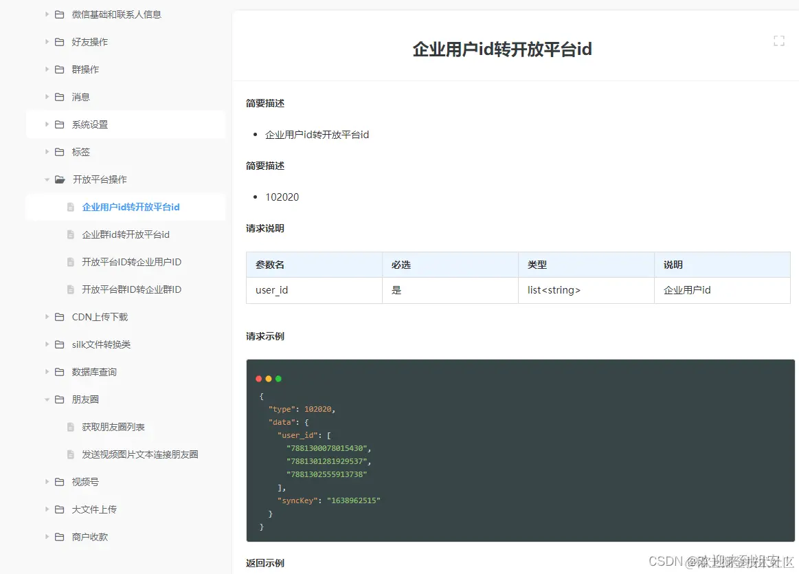Expand the 系统设置 folder arrow
799x574 pixels.
click(46, 124)
